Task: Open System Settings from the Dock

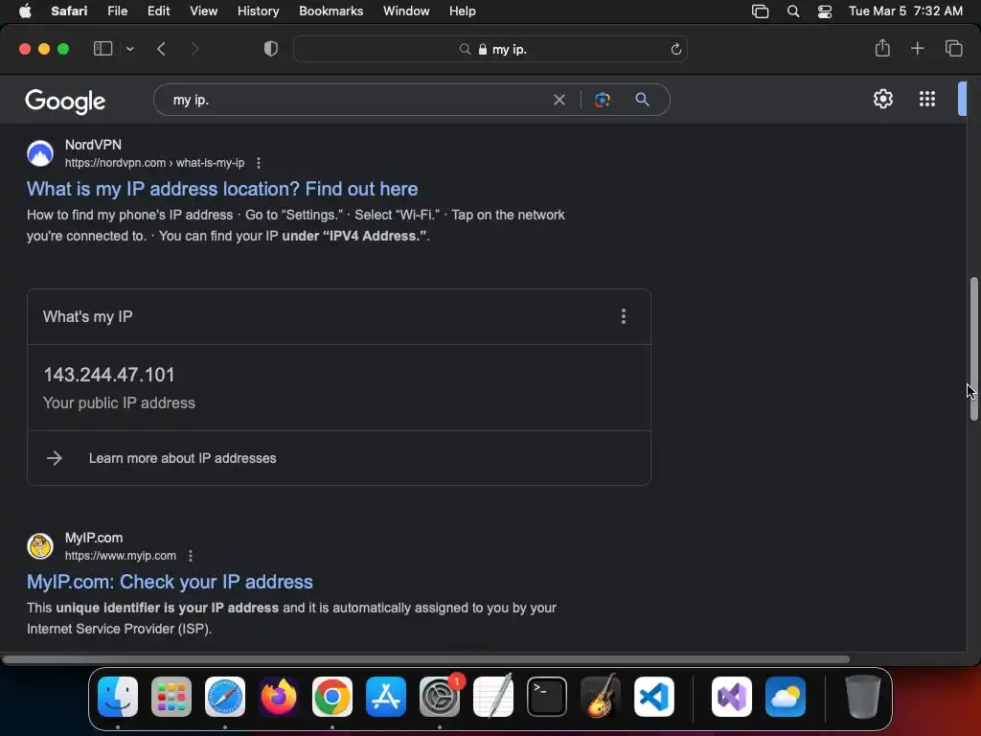Action: pos(440,697)
